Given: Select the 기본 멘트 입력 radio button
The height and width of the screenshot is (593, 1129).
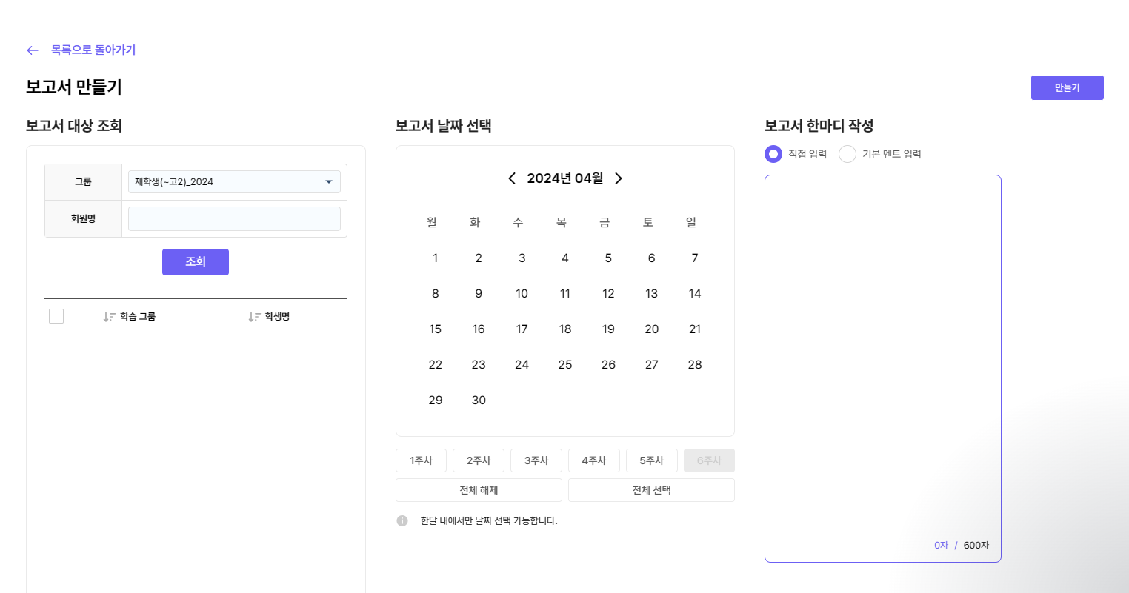Looking at the screenshot, I should [847, 154].
